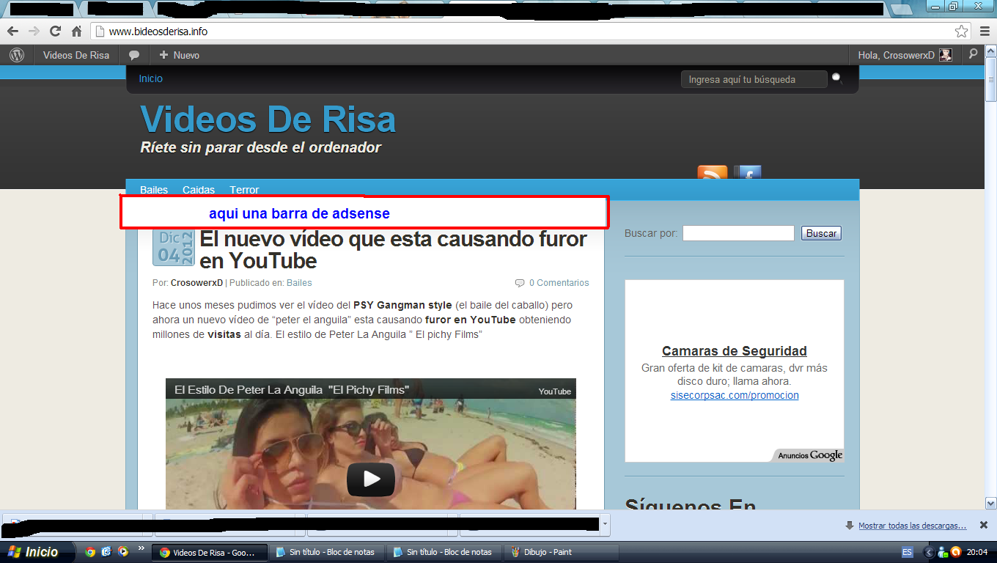Focus the Ingresa aquí tu búsqueda field
Screen dimensions: 997x563
point(754,79)
